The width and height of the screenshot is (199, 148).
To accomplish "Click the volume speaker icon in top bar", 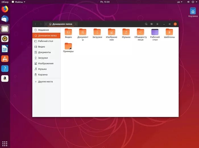I will point(188,2).
